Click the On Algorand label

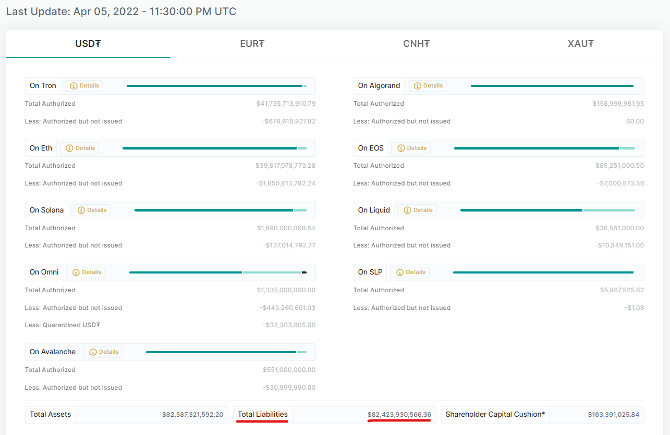(379, 86)
